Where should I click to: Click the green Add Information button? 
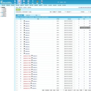(x=18, y=10)
